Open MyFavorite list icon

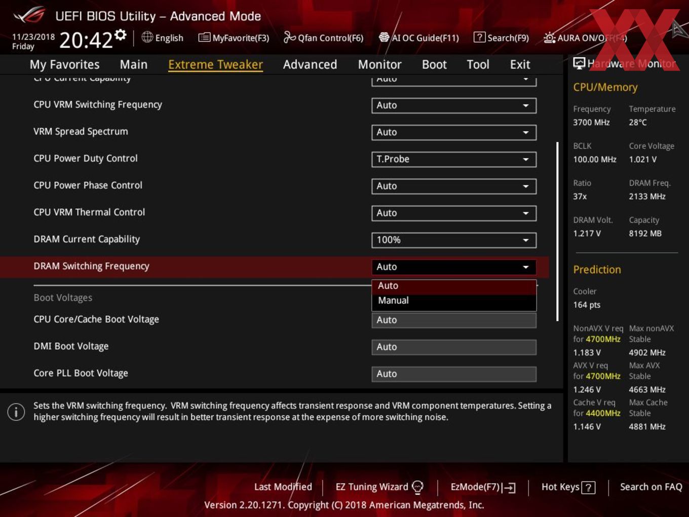204,38
